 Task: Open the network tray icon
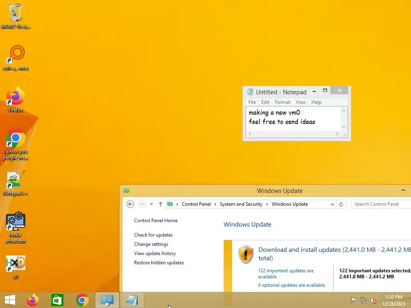tap(363, 300)
